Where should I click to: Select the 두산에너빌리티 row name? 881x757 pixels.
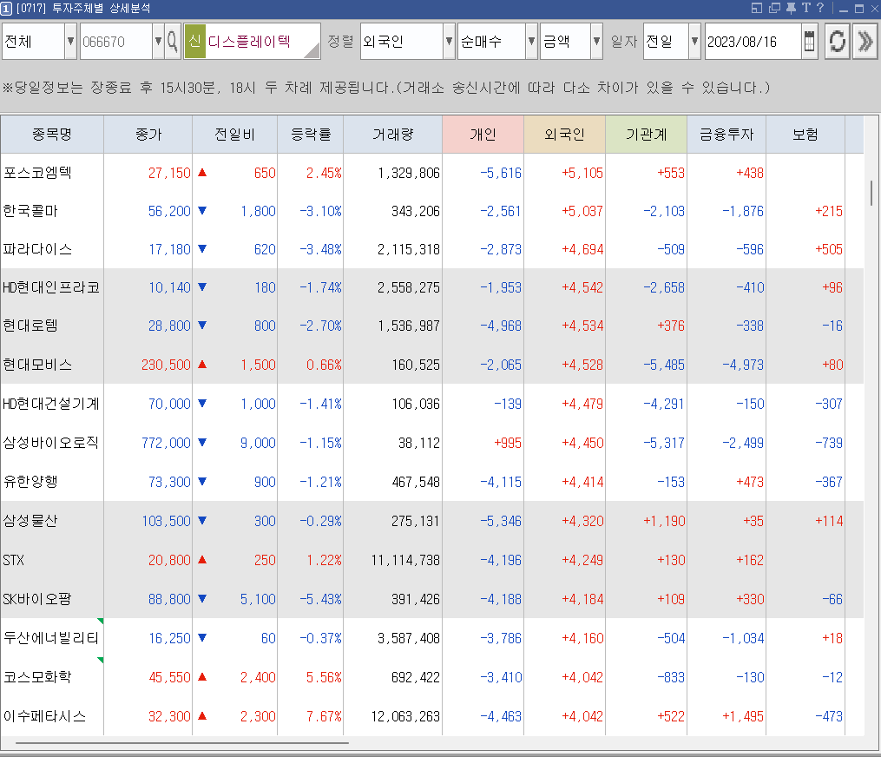51,638
